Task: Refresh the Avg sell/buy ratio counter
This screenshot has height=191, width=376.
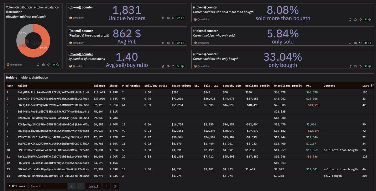Action: (x=173, y=66)
